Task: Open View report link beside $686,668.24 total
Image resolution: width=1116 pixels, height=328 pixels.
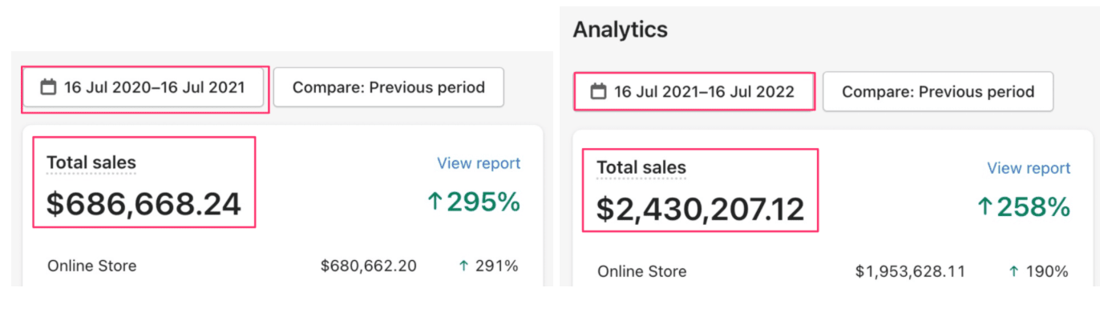Action: click(x=479, y=163)
